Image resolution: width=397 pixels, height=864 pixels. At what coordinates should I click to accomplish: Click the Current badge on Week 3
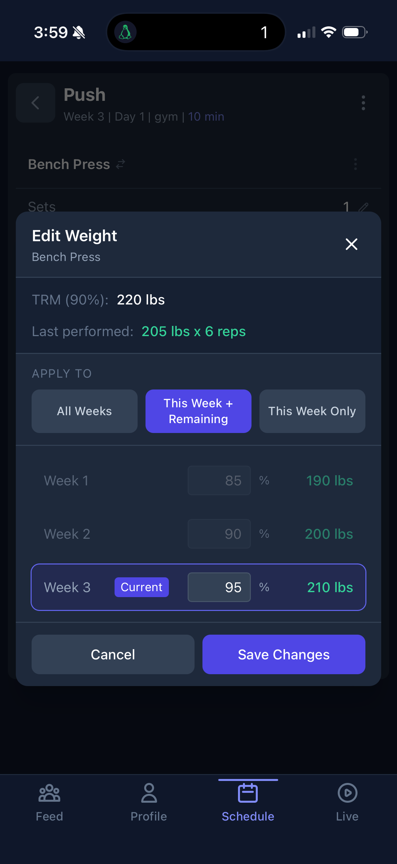point(141,587)
